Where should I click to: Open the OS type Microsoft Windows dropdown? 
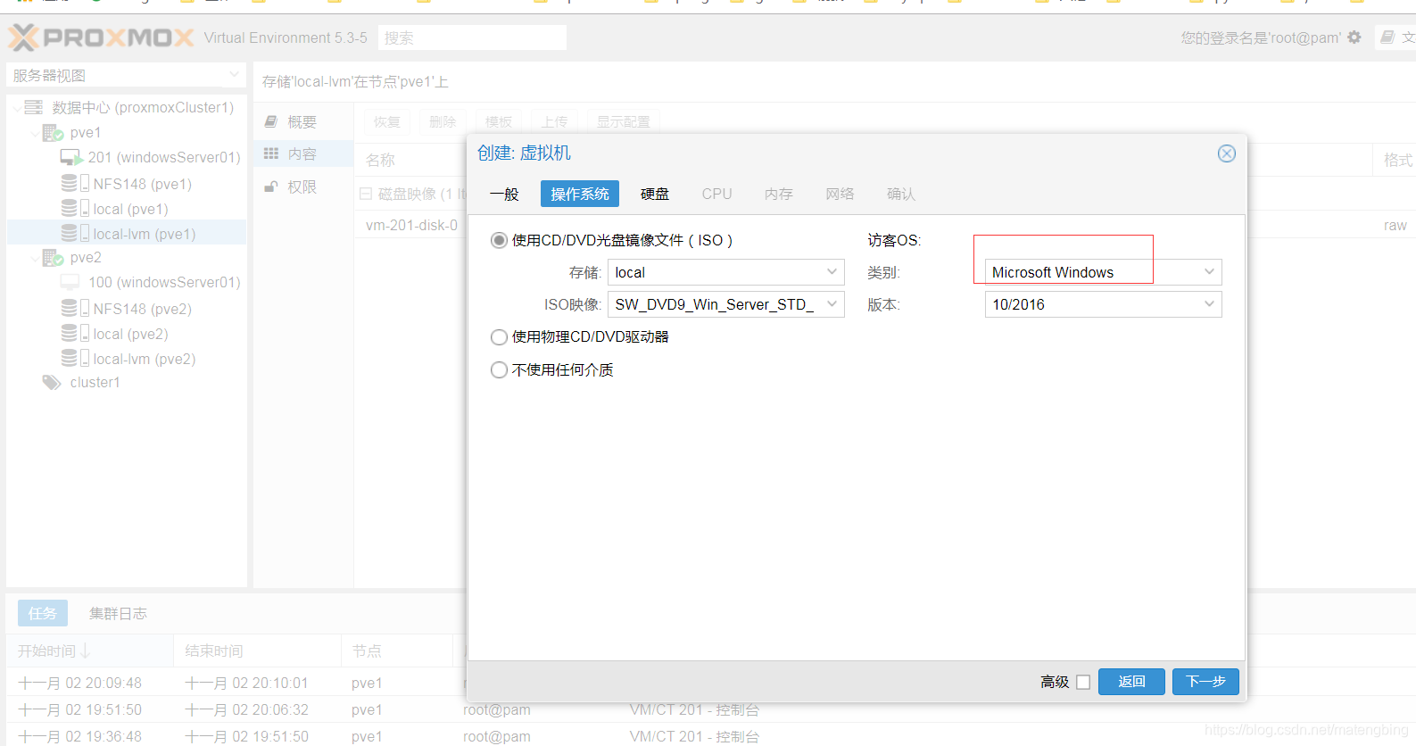(x=1209, y=272)
